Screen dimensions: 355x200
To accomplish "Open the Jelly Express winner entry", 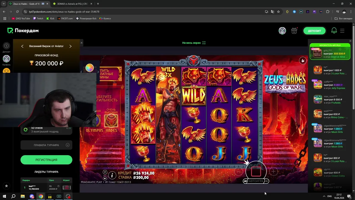I will click(330, 85).
